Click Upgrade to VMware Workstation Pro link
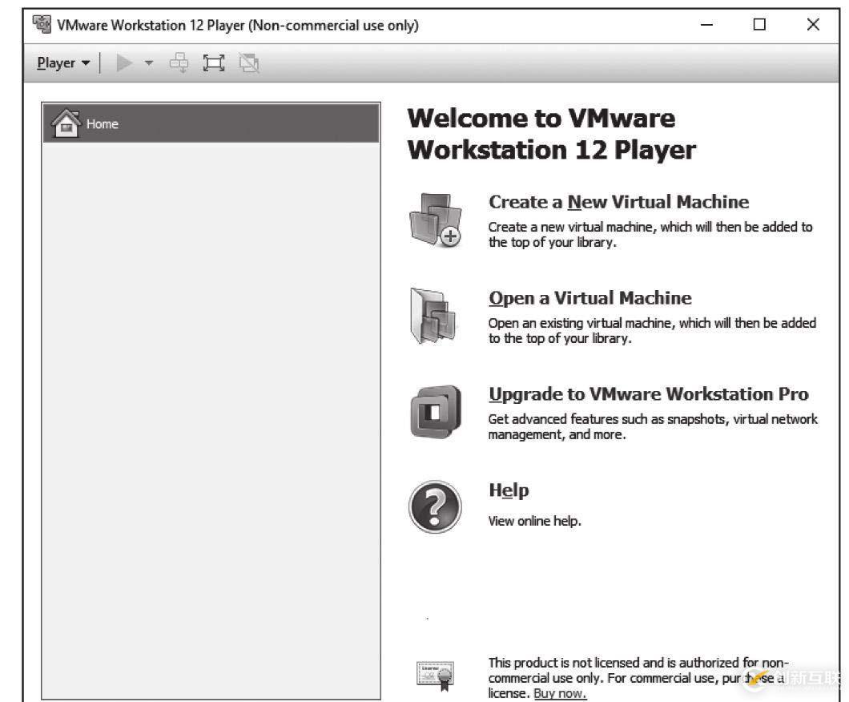 (649, 393)
